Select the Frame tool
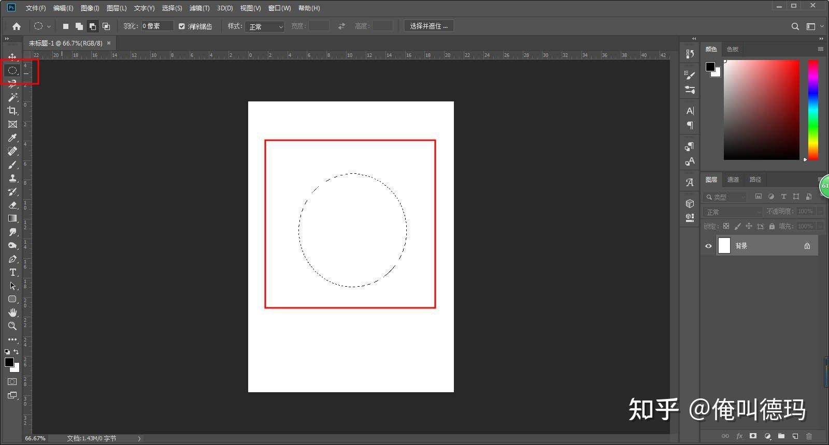 [x=12, y=124]
